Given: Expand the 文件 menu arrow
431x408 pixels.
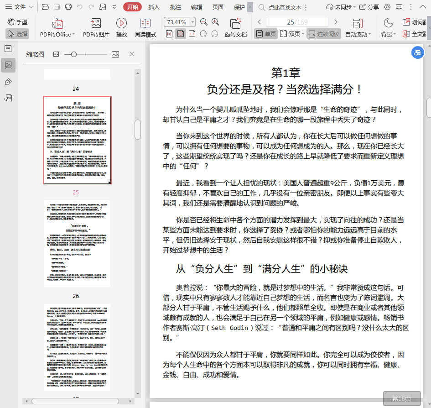Looking at the screenshot, I should [x=31, y=7].
